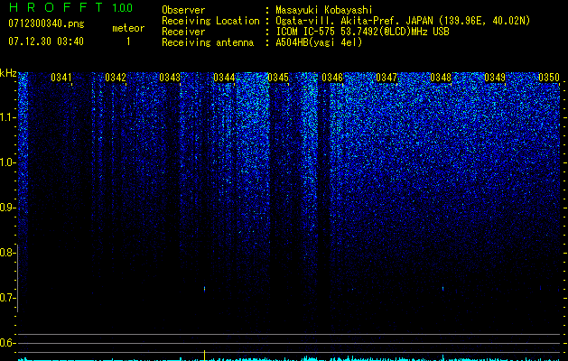The height and width of the screenshot is (361, 568).
Task: Click the 0349 time marker
Action: click(495, 77)
